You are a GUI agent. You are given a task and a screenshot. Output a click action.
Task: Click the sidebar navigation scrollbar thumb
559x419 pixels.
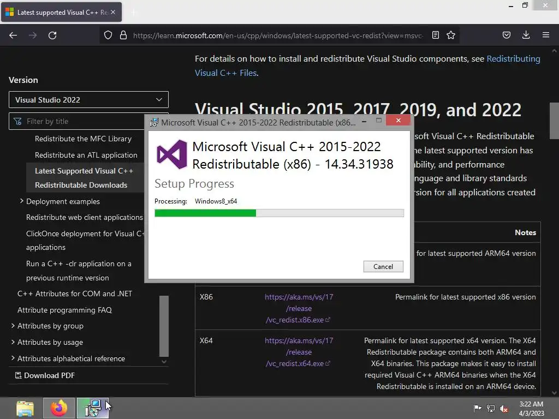(x=164, y=326)
